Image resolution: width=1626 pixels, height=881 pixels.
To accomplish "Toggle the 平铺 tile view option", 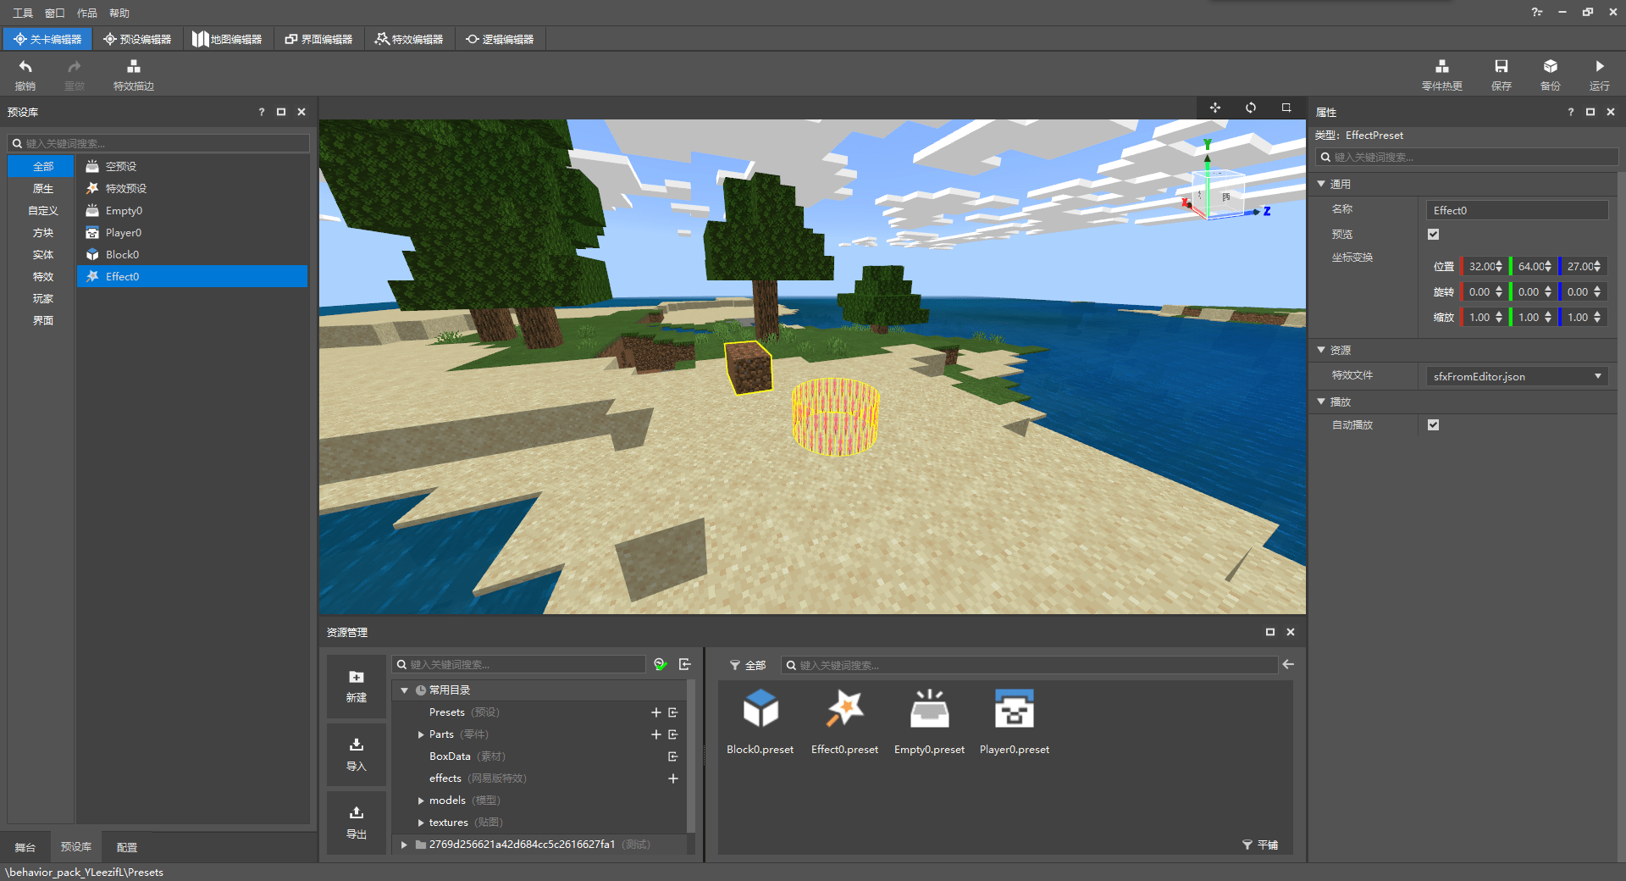I will point(1260,845).
